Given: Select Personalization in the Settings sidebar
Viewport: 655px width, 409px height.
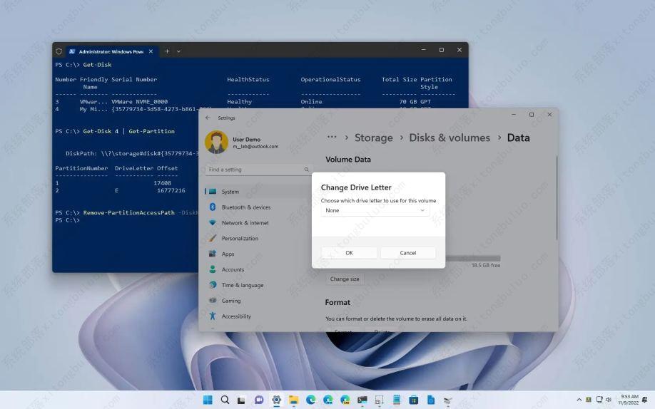Looking at the screenshot, I should [x=240, y=239].
